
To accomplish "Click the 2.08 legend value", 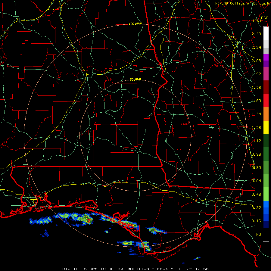I will pyautogui.click(x=256, y=61).
